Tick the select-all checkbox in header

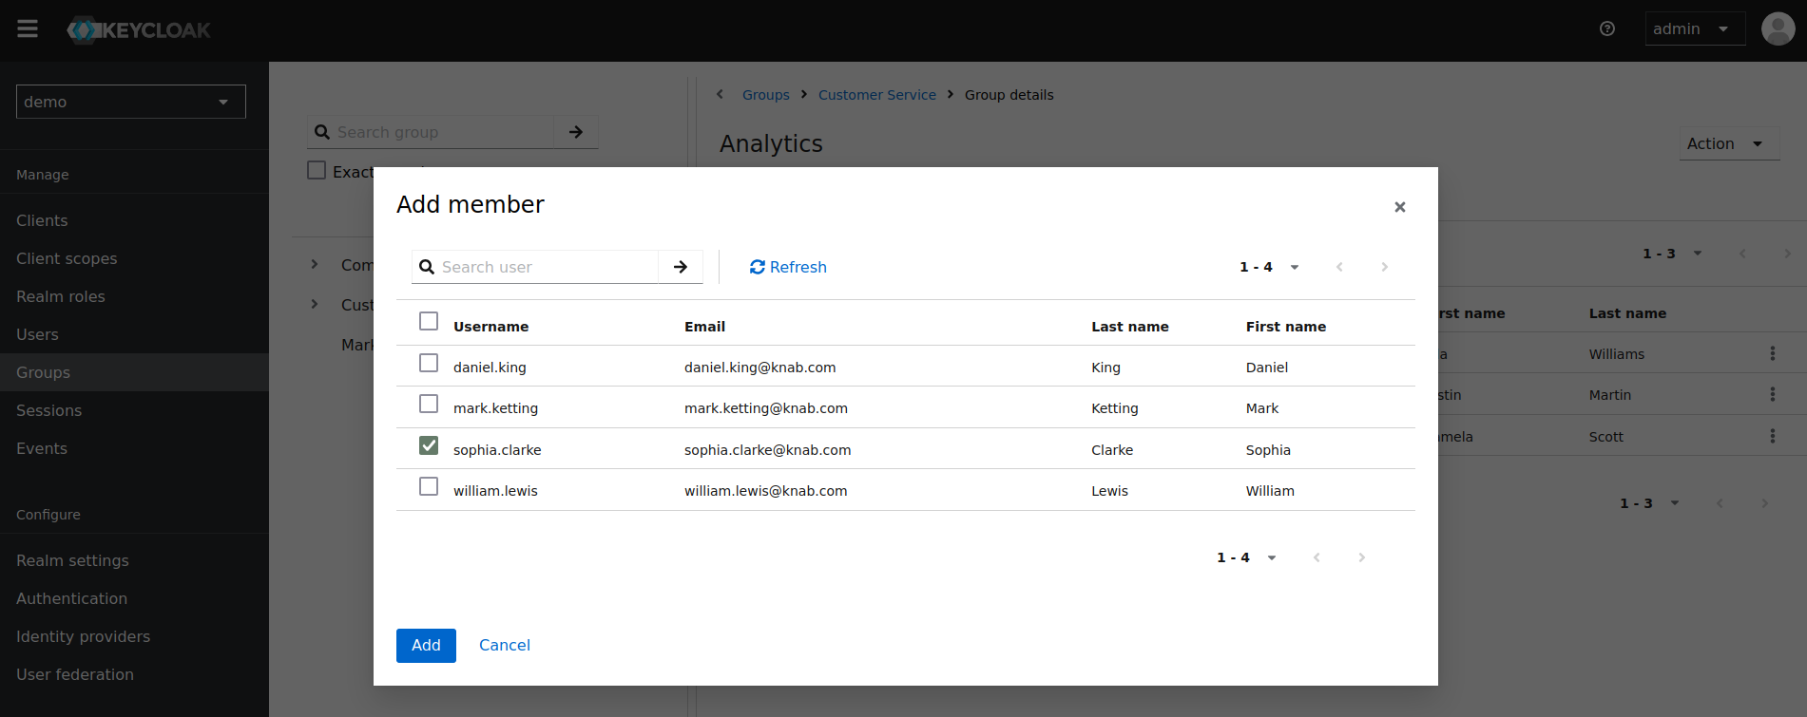click(429, 322)
